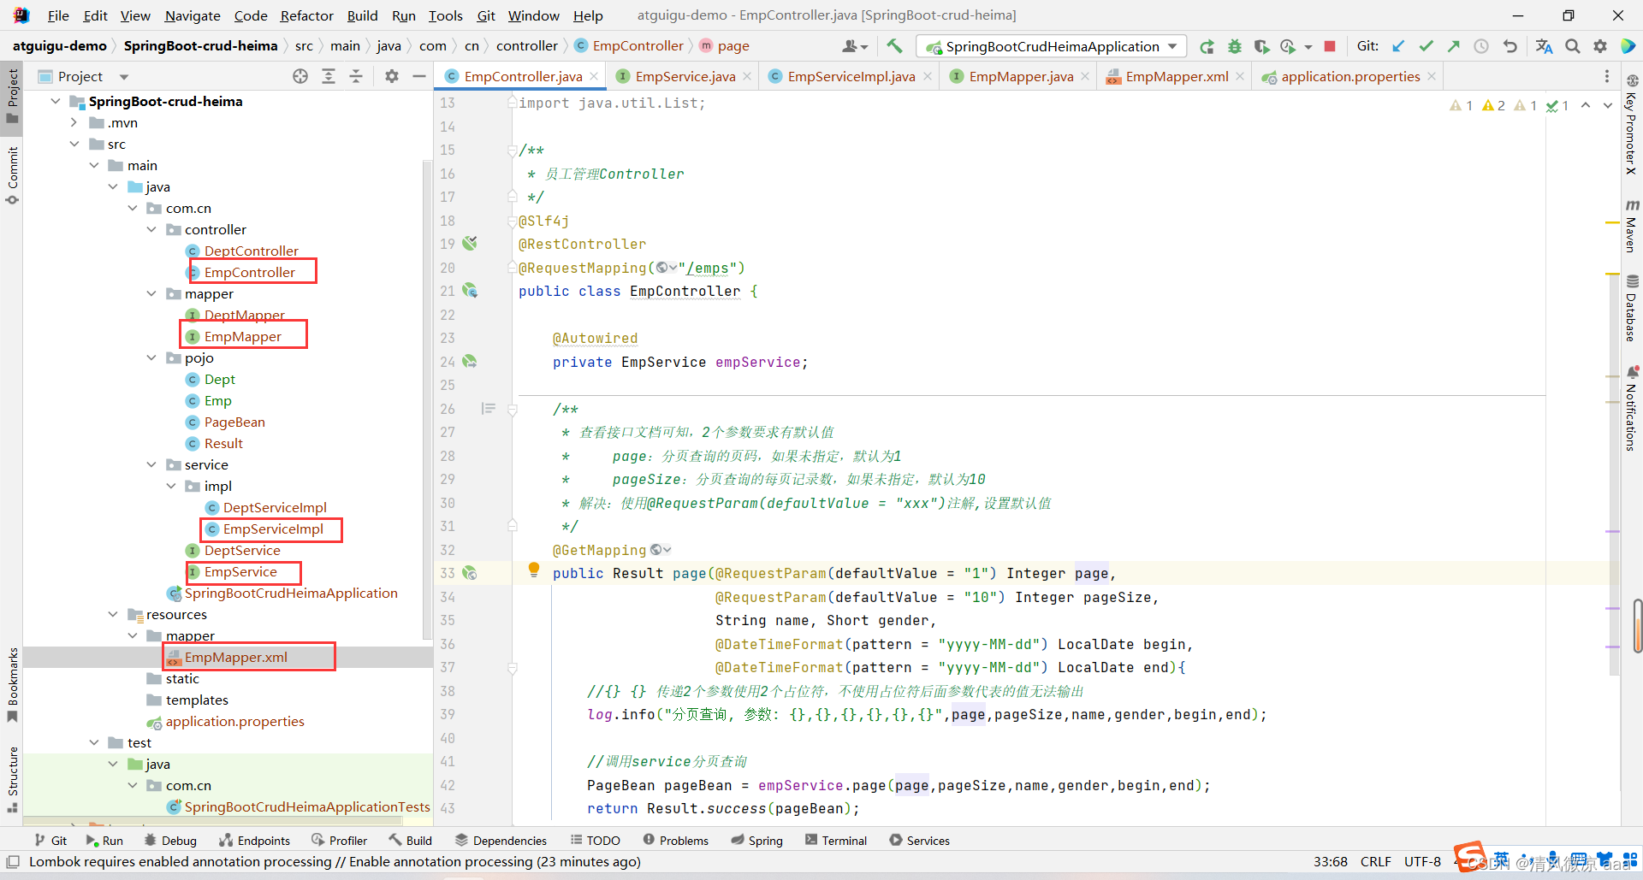Image resolution: width=1643 pixels, height=880 pixels.
Task: Click the red Stop button
Action: point(1330,46)
